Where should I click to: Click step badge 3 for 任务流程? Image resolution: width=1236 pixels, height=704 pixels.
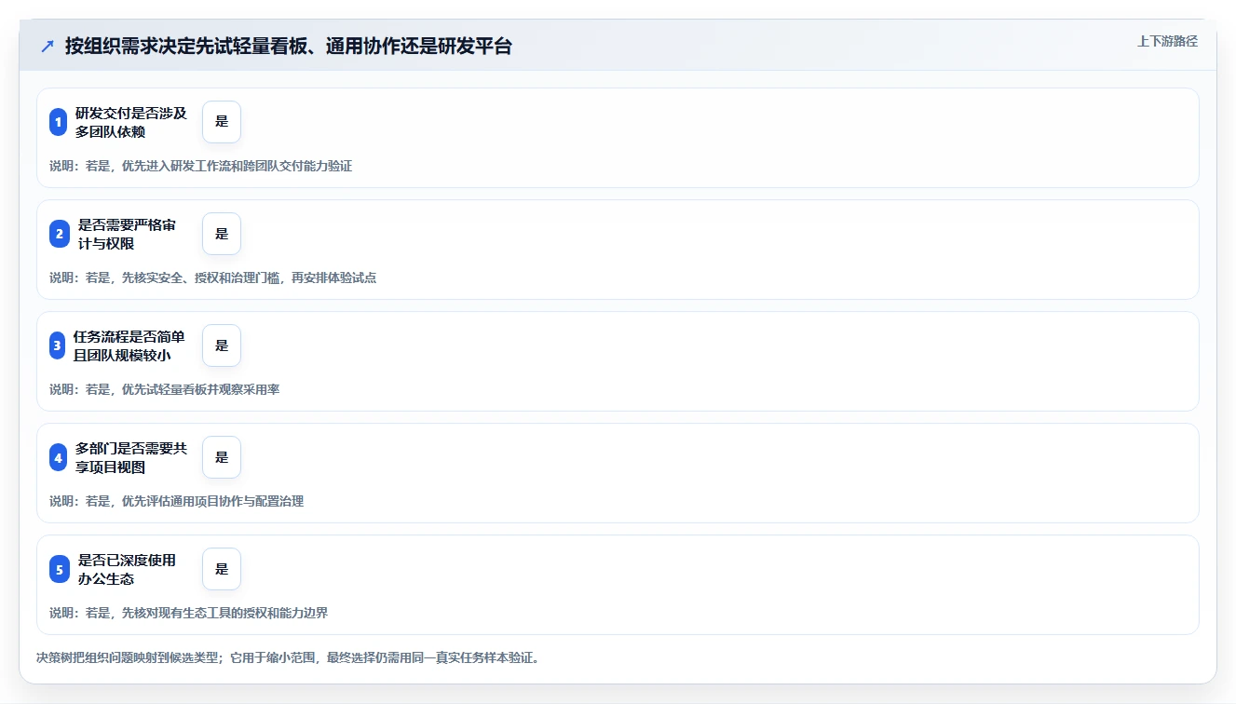[x=59, y=345]
